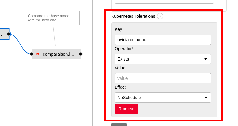Select the comment box about comparing models

coord(52,18)
